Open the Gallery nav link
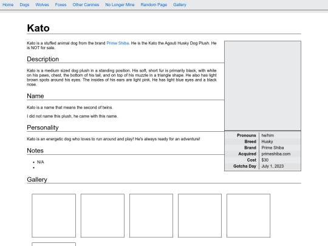This screenshot has height=246, width=328. click(180, 5)
